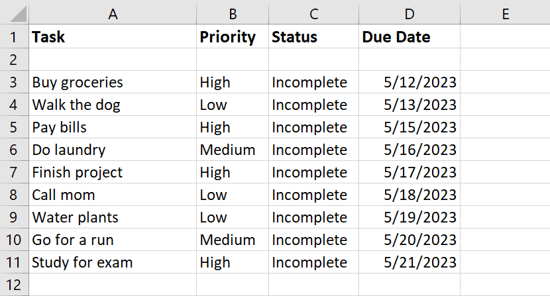This screenshot has height=296, width=550.
Task: Select the Study for exam cell
Action: [x=113, y=262]
